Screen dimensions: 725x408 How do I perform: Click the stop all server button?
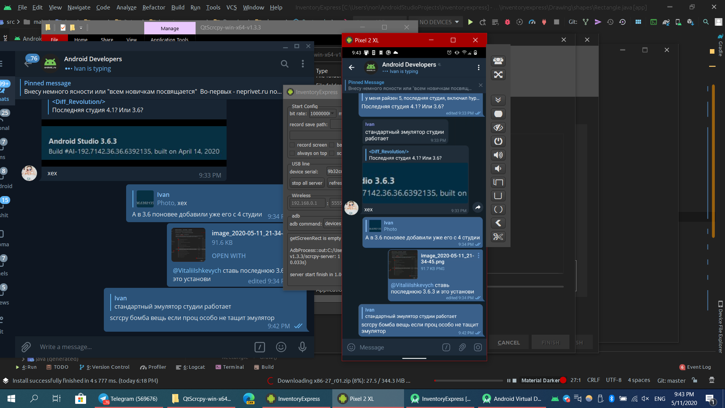307,183
